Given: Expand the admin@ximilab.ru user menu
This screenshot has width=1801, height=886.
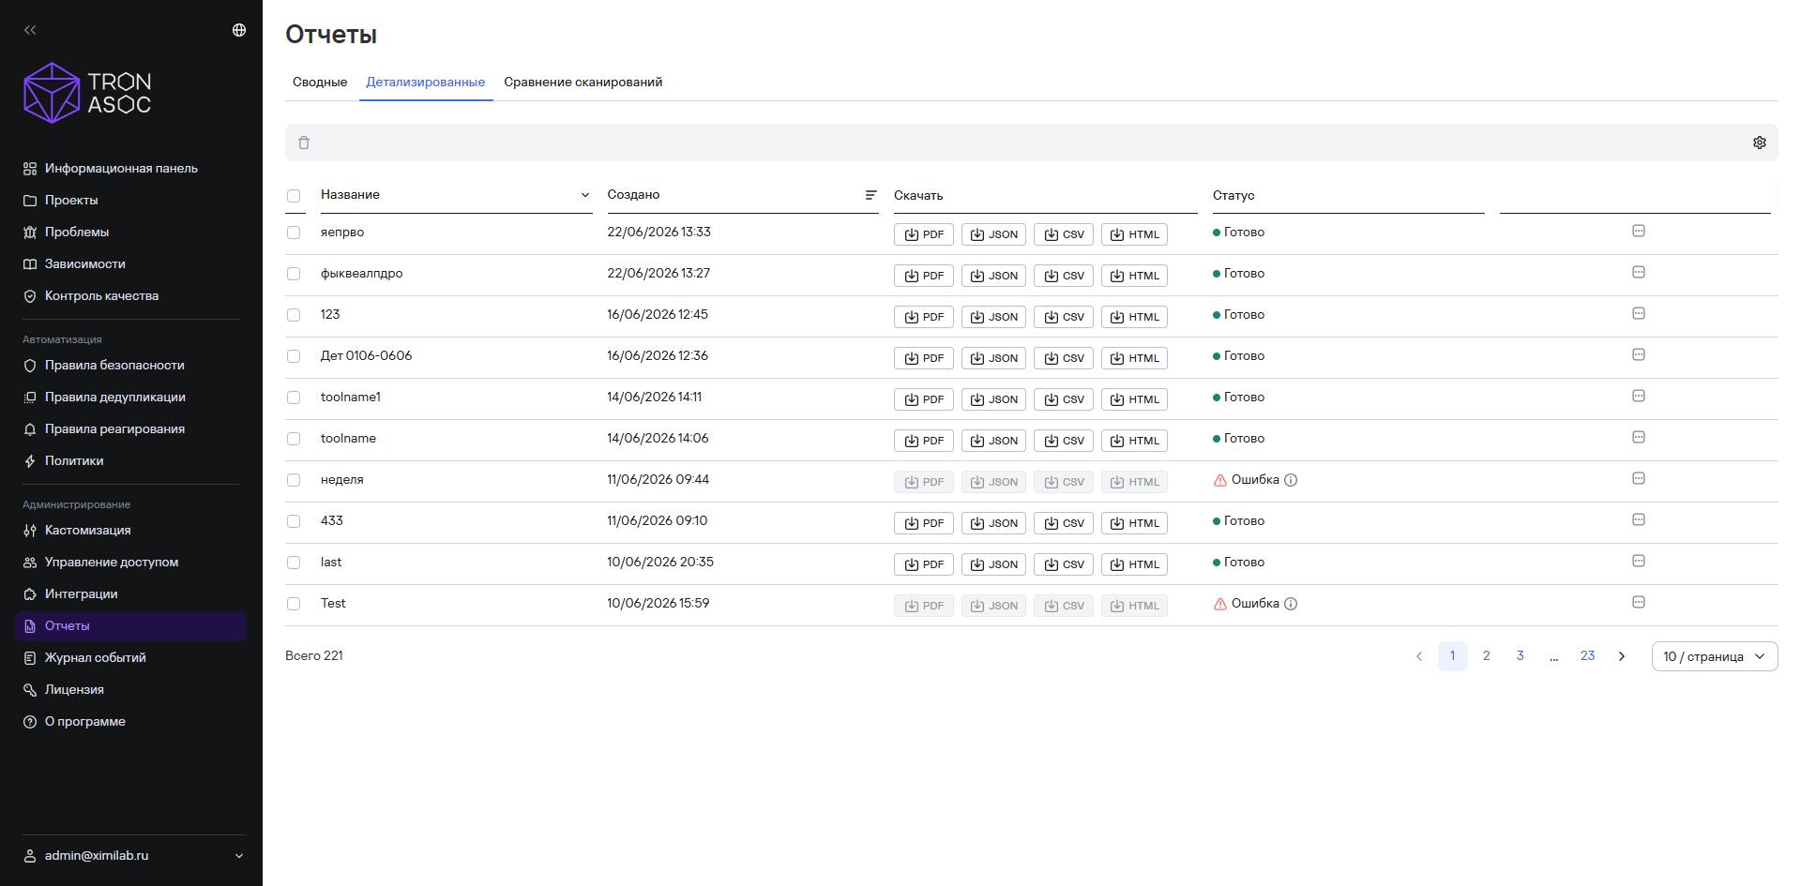Looking at the screenshot, I should coord(239,856).
